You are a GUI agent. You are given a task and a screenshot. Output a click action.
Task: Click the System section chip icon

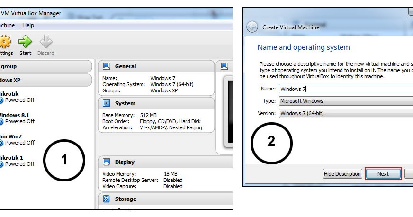107,103
